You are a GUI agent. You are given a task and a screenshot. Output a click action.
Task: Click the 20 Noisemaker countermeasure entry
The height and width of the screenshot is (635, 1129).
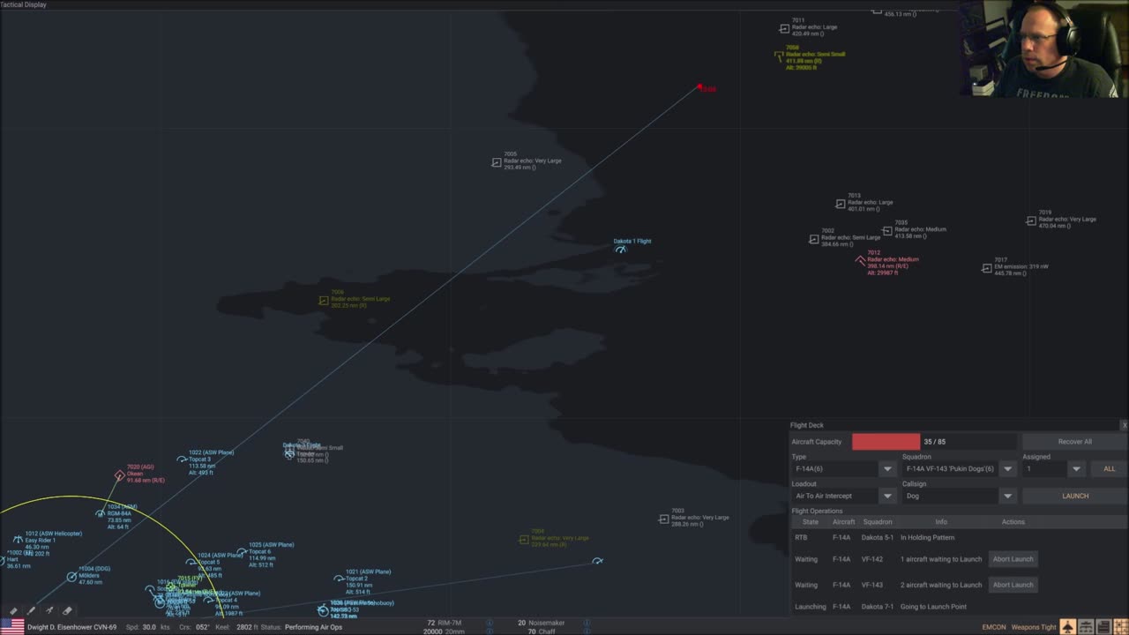[x=540, y=623]
